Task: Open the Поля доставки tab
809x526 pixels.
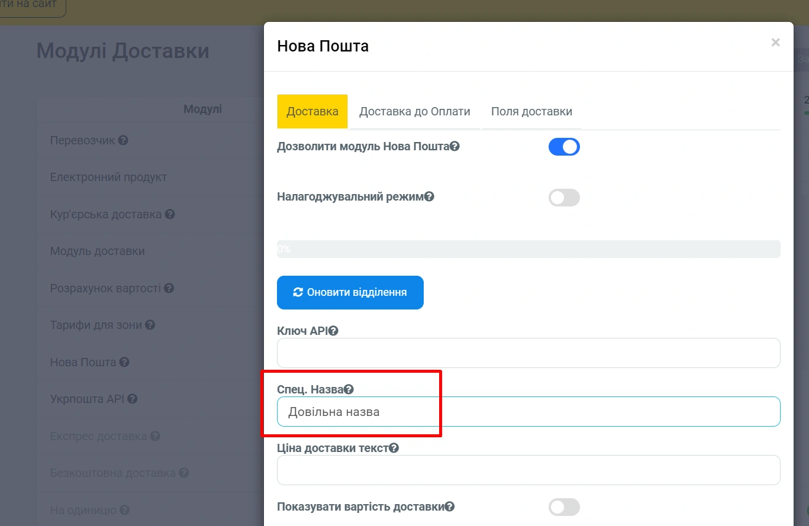Action: tap(531, 111)
